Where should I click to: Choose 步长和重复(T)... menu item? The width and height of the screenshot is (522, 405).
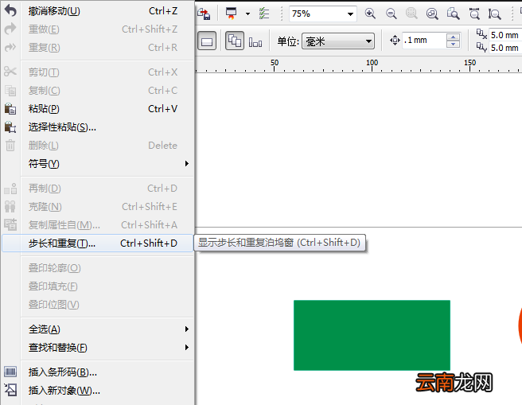[98, 243]
